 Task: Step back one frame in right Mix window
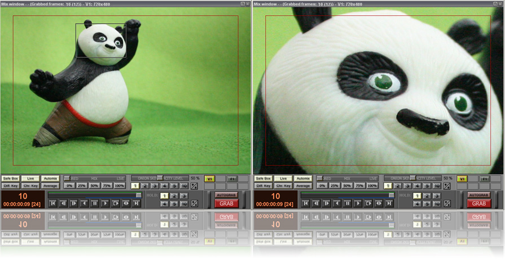coord(316,203)
